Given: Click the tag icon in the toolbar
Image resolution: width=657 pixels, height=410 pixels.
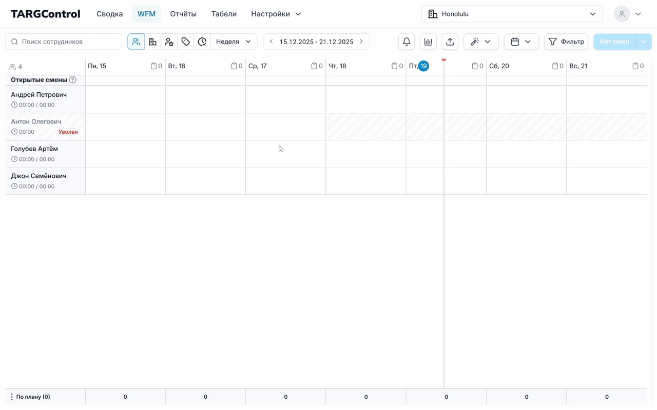Looking at the screenshot, I should coord(186,42).
